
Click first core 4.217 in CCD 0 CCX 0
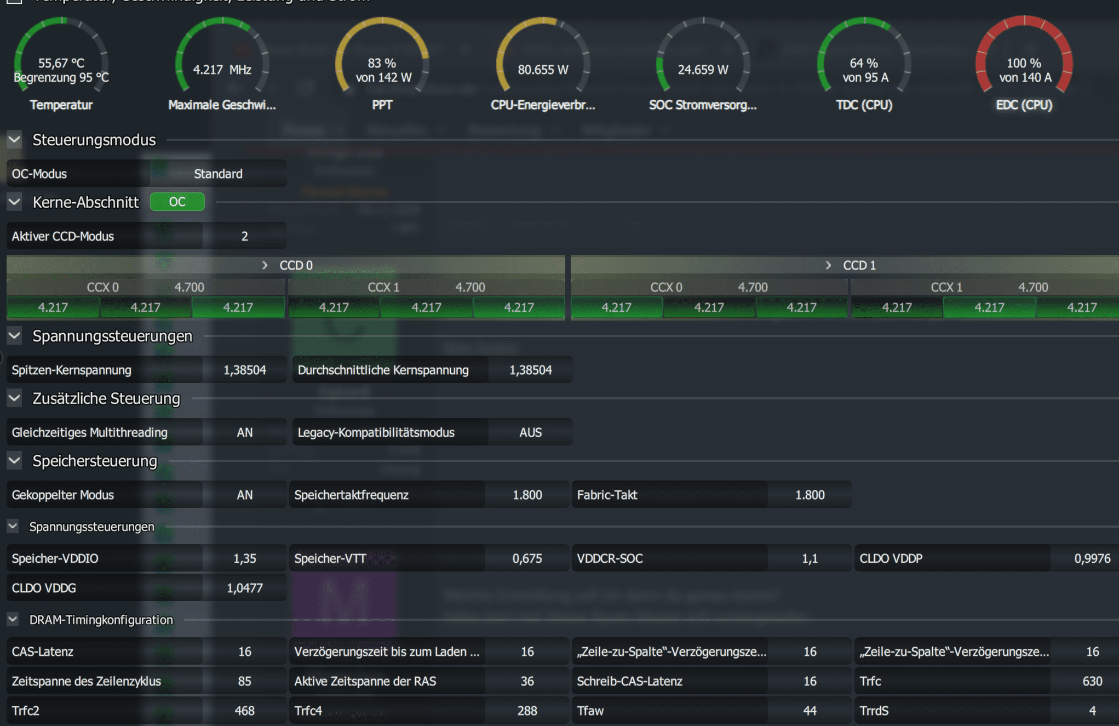(53, 307)
